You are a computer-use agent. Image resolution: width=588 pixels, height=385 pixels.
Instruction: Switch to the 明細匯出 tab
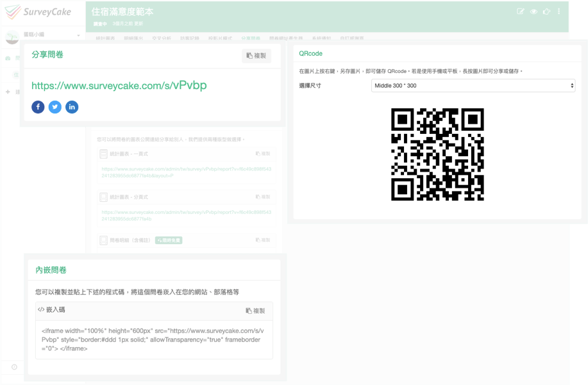[133, 38]
